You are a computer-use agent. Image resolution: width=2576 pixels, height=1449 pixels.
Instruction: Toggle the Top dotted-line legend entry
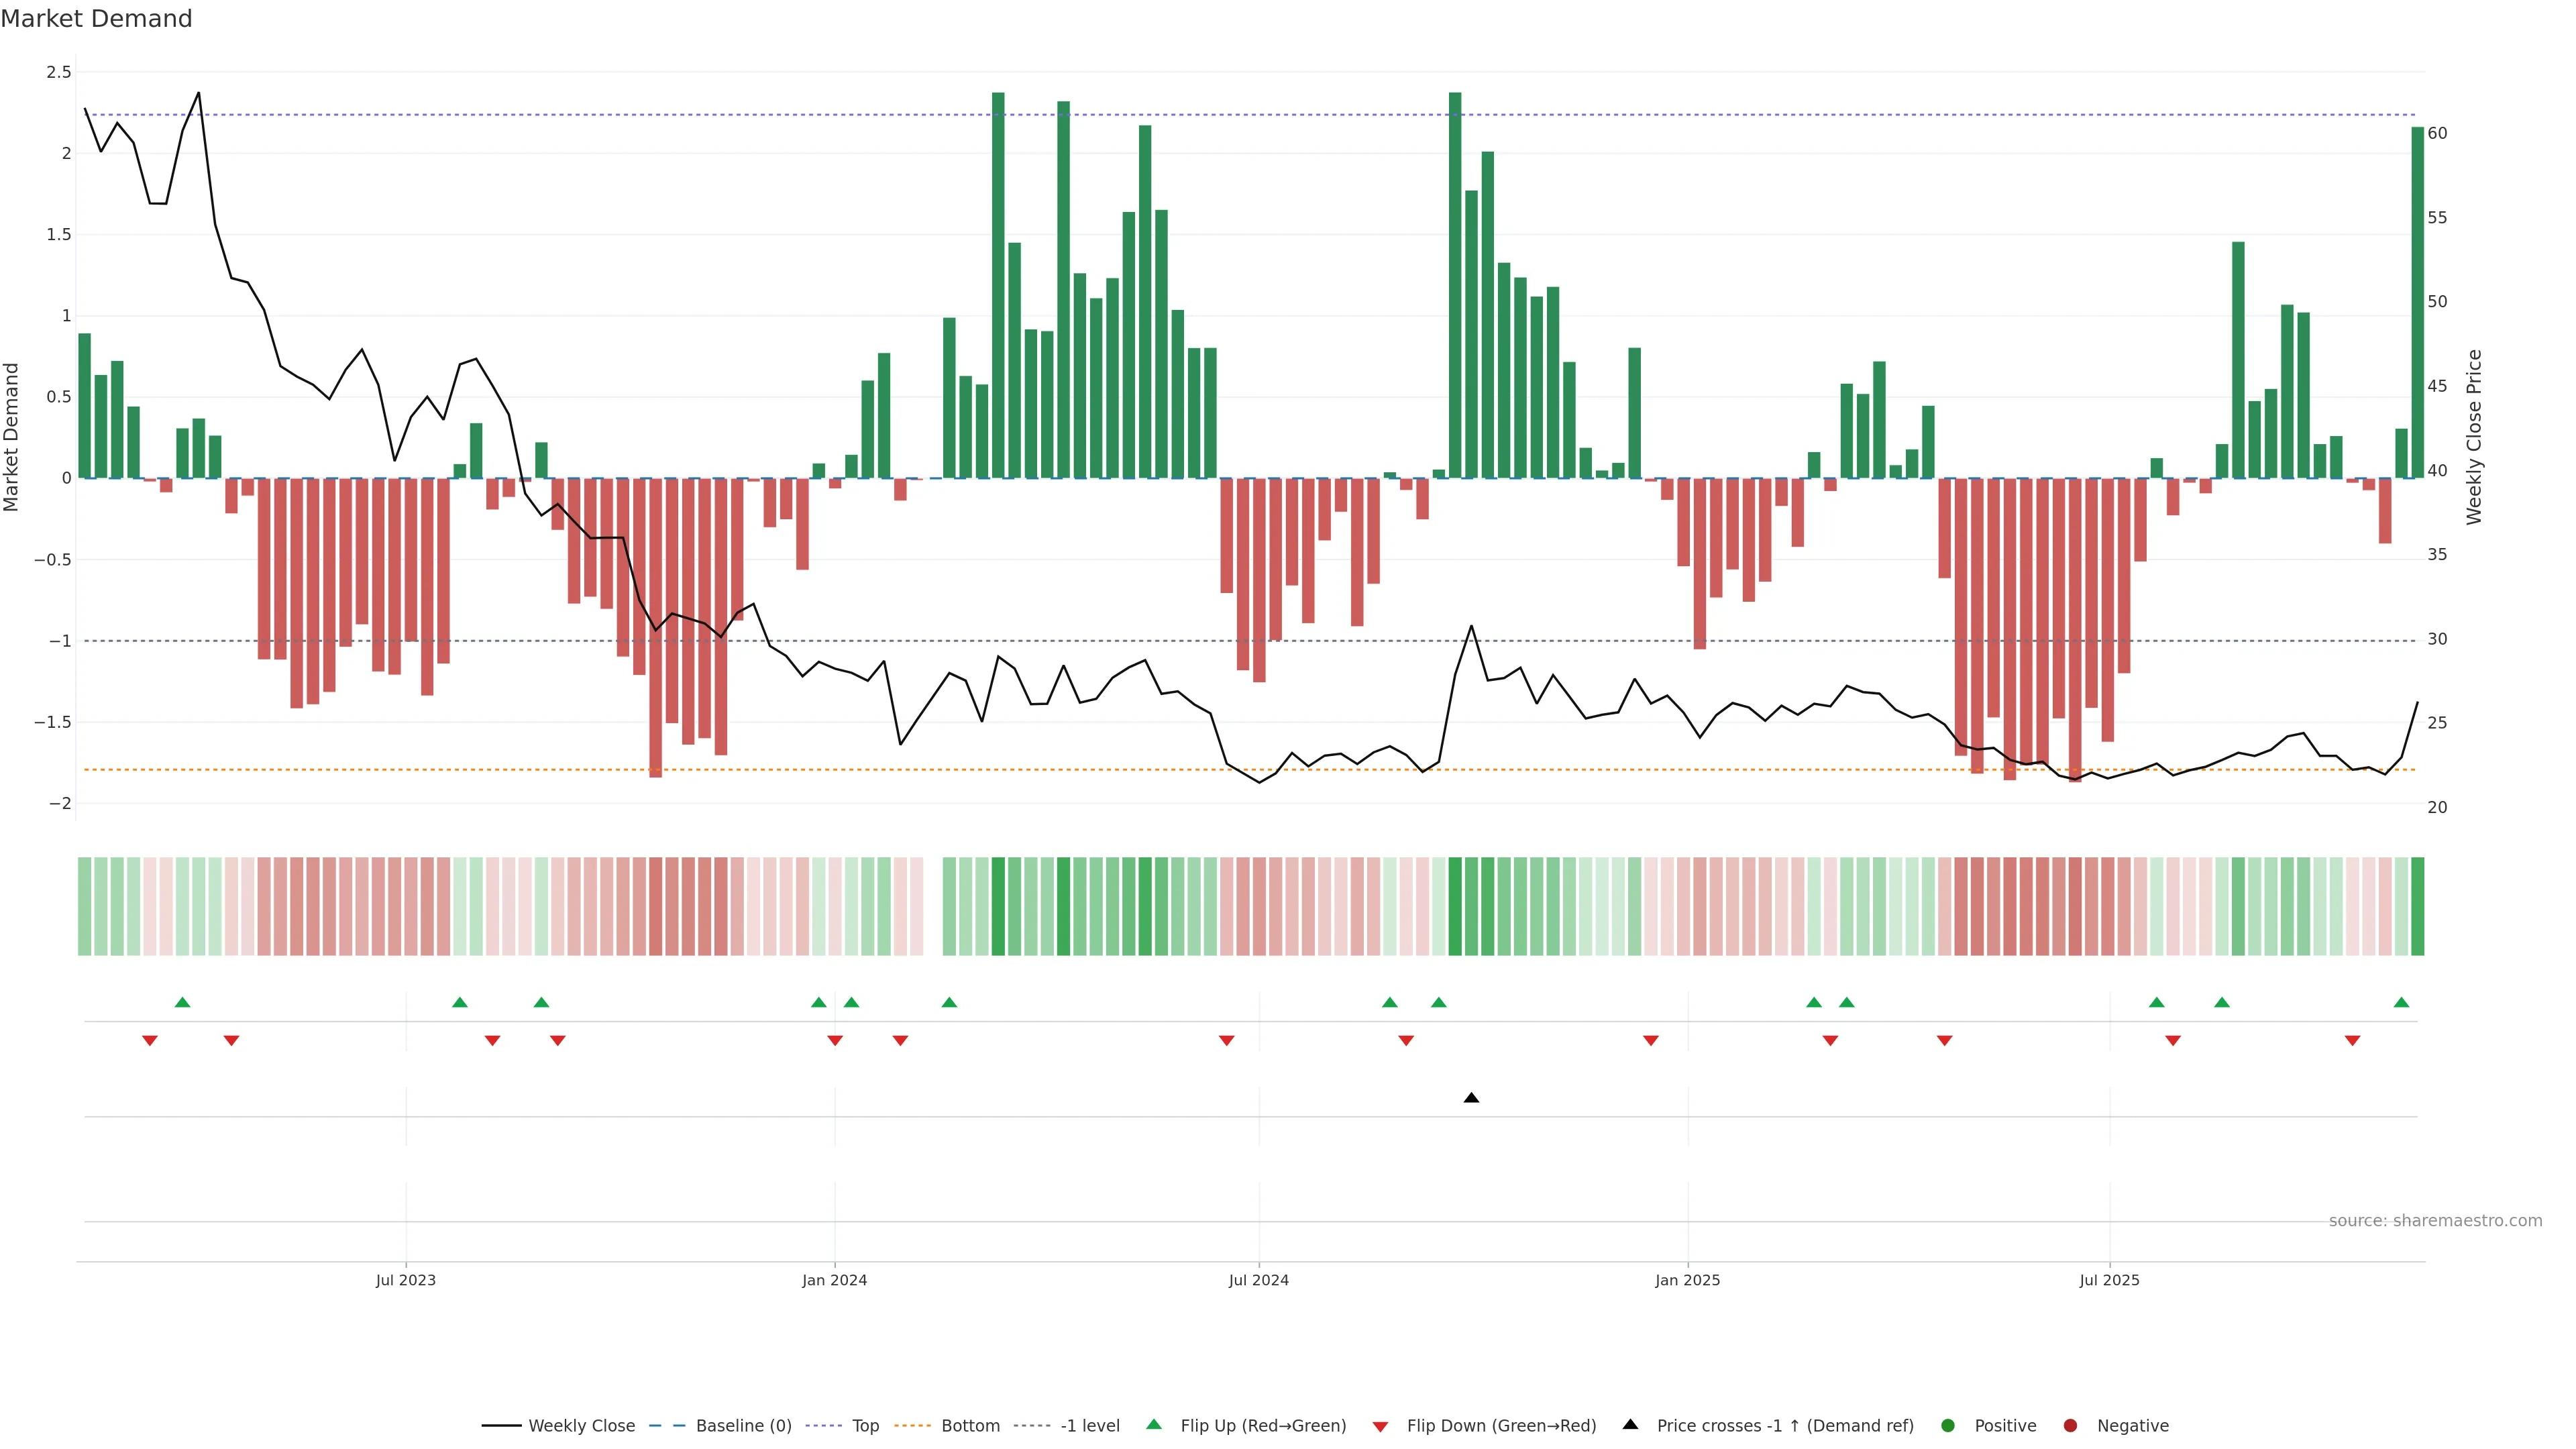(x=865, y=1425)
